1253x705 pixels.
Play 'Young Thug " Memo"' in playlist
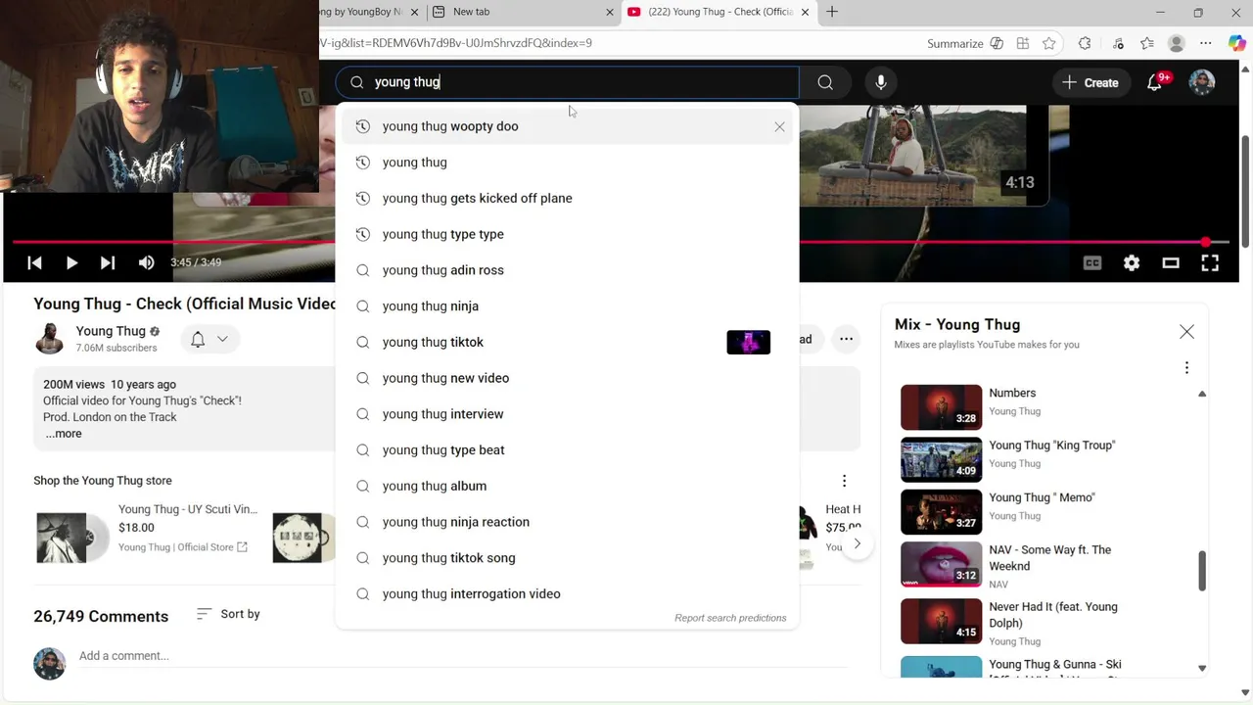coord(1047,511)
